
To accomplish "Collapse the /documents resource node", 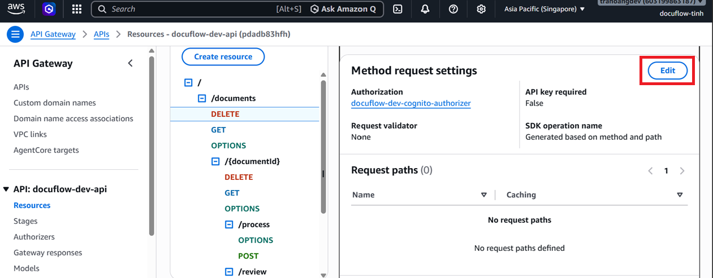I will pyautogui.click(x=202, y=98).
